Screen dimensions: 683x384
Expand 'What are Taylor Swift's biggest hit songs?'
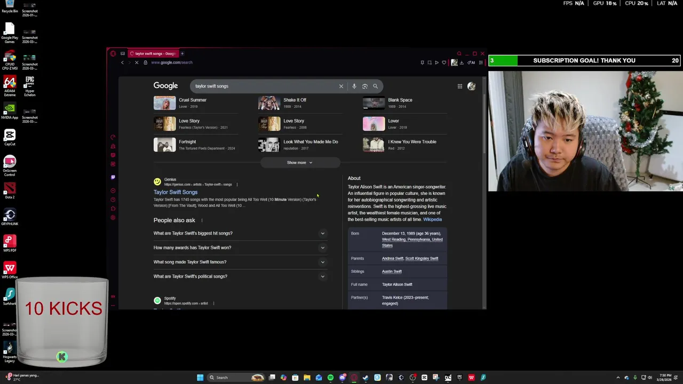point(240,233)
